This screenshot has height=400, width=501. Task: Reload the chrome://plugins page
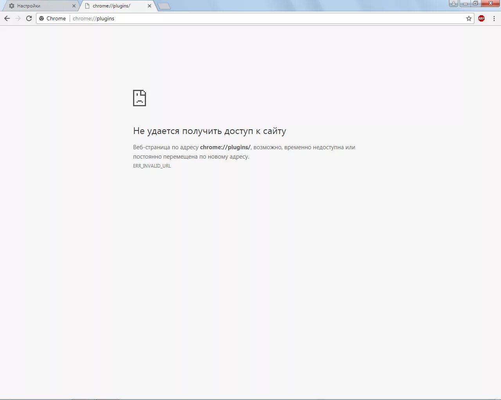pyautogui.click(x=29, y=18)
